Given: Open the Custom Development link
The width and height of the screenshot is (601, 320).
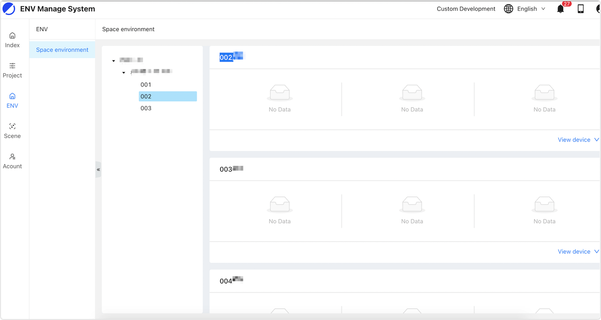Looking at the screenshot, I should point(466,9).
